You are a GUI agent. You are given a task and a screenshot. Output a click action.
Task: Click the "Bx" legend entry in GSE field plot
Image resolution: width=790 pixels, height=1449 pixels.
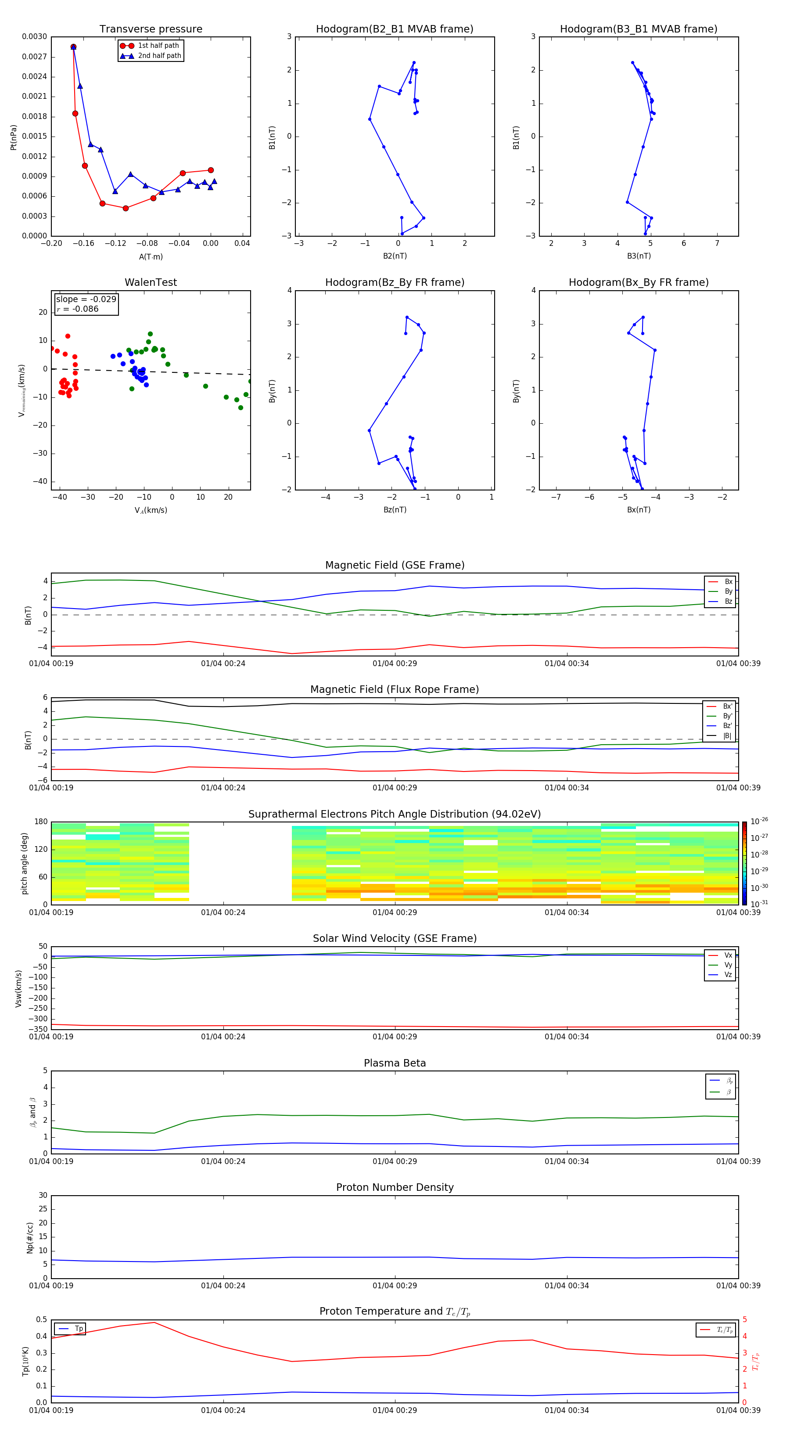[720, 582]
